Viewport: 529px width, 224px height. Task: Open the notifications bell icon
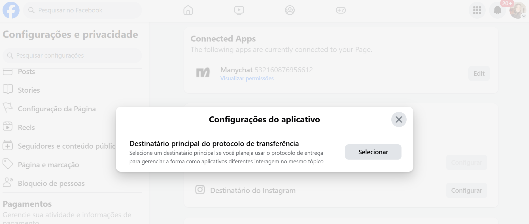click(x=498, y=10)
